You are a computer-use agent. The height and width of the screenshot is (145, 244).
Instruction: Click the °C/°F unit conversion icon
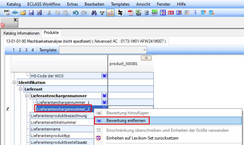click(195, 13)
